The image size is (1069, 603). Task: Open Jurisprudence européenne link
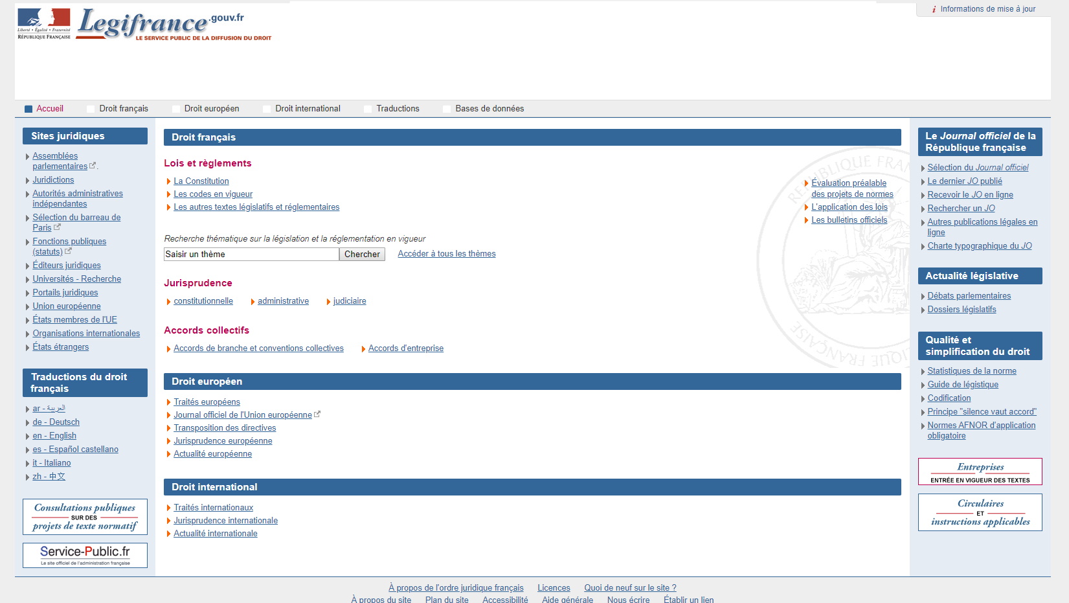tap(223, 441)
